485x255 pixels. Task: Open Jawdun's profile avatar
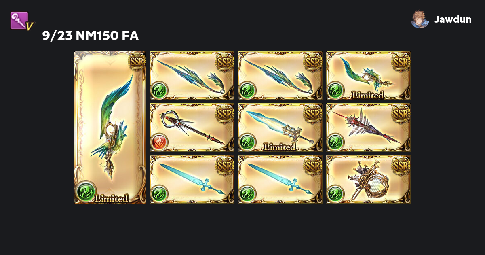click(x=420, y=19)
